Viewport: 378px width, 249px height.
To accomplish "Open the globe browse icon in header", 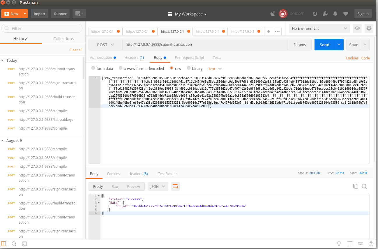I will (x=315, y=14).
